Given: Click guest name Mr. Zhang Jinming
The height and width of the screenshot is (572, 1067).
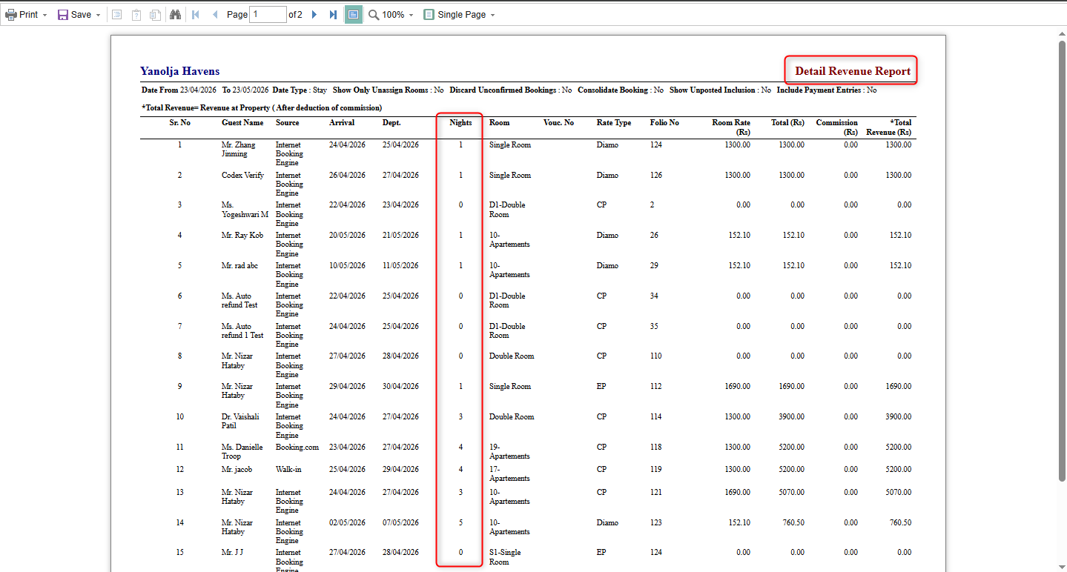Looking at the screenshot, I should point(239,150).
